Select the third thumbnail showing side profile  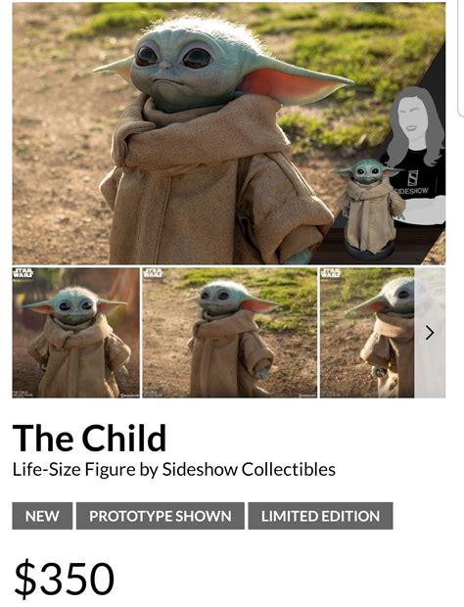[x=367, y=333]
